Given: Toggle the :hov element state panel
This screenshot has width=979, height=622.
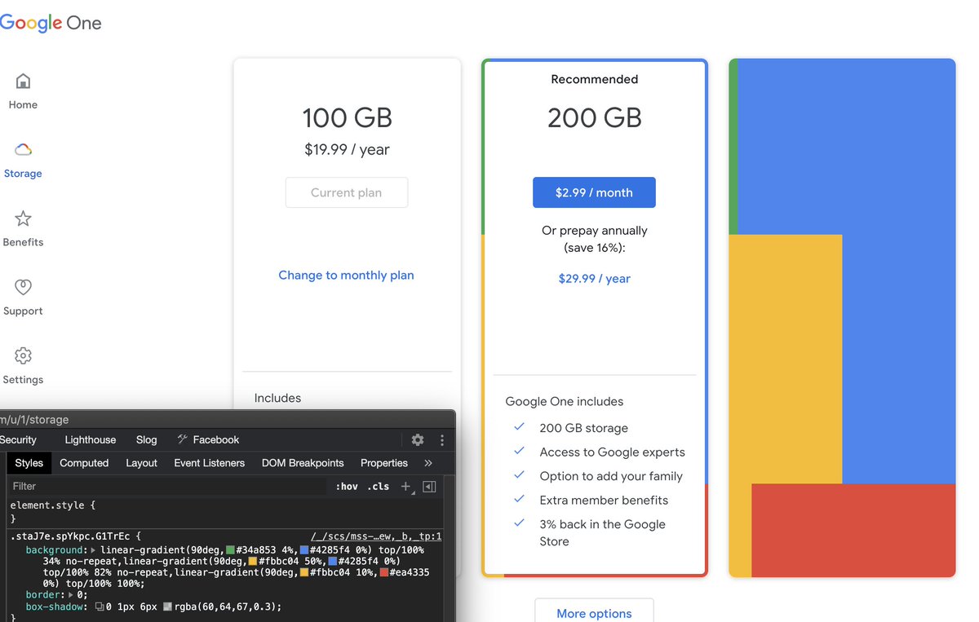Looking at the screenshot, I should click(347, 486).
